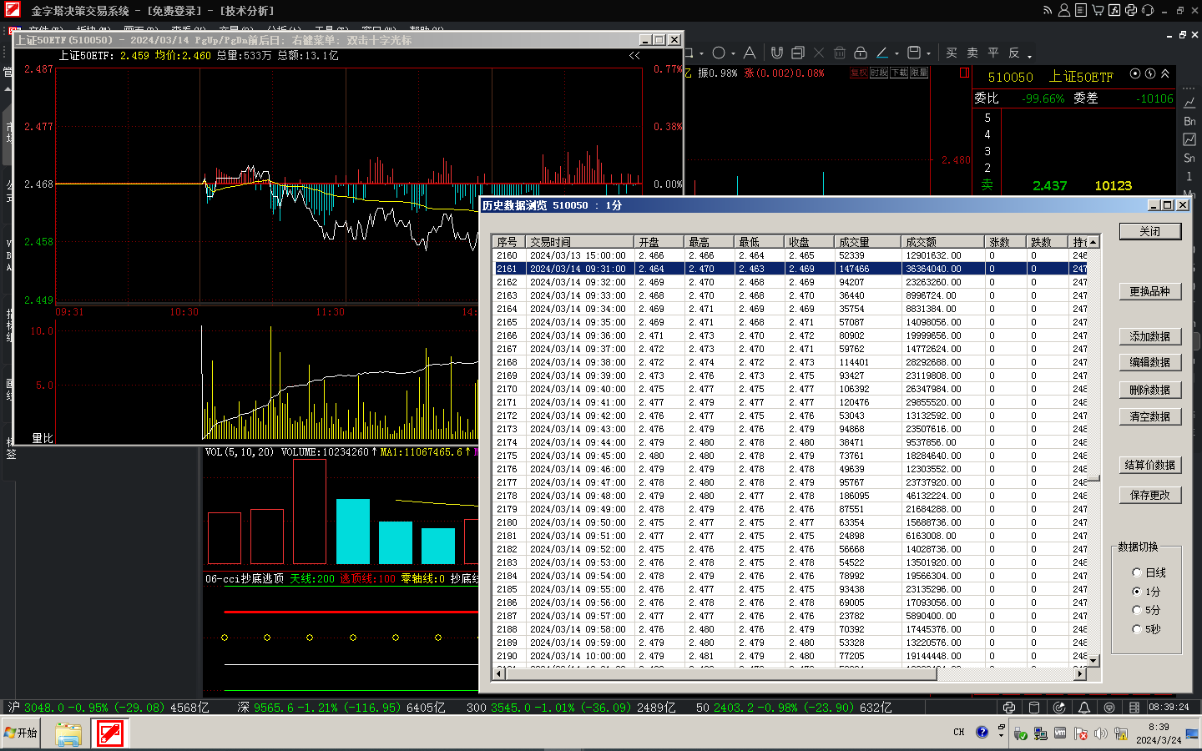Click the 更换品种 button
This screenshot has height=751, width=1202.
1150,291
